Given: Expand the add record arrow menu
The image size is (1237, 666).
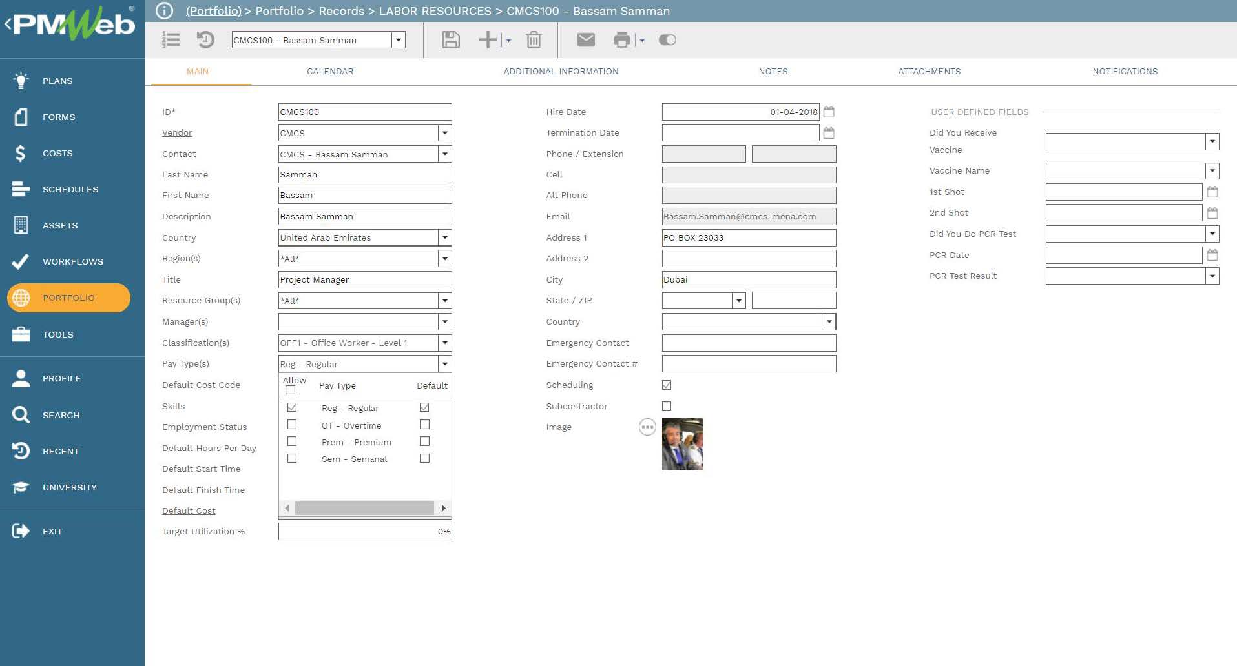Looking at the screenshot, I should coord(508,40).
